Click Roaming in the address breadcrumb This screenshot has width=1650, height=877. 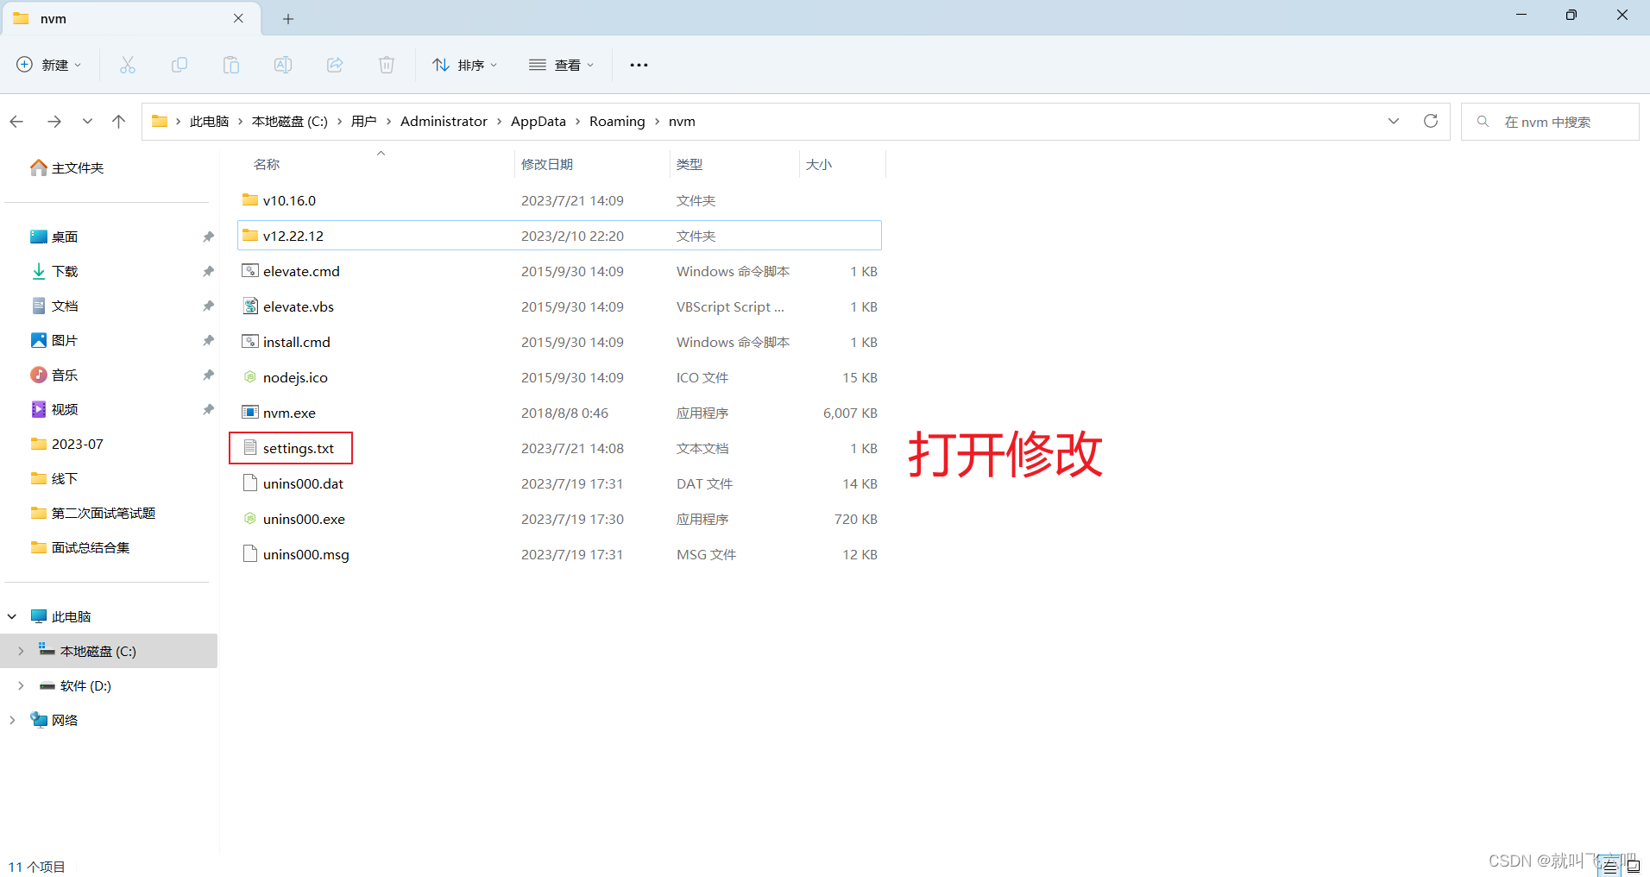pyautogui.click(x=617, y=122)
